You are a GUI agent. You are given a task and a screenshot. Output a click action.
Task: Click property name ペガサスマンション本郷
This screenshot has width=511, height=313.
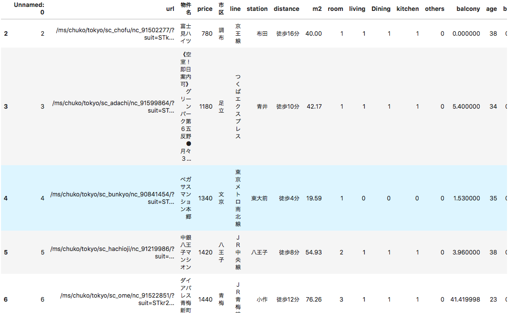pyautogui.click(x=186, y=198)
